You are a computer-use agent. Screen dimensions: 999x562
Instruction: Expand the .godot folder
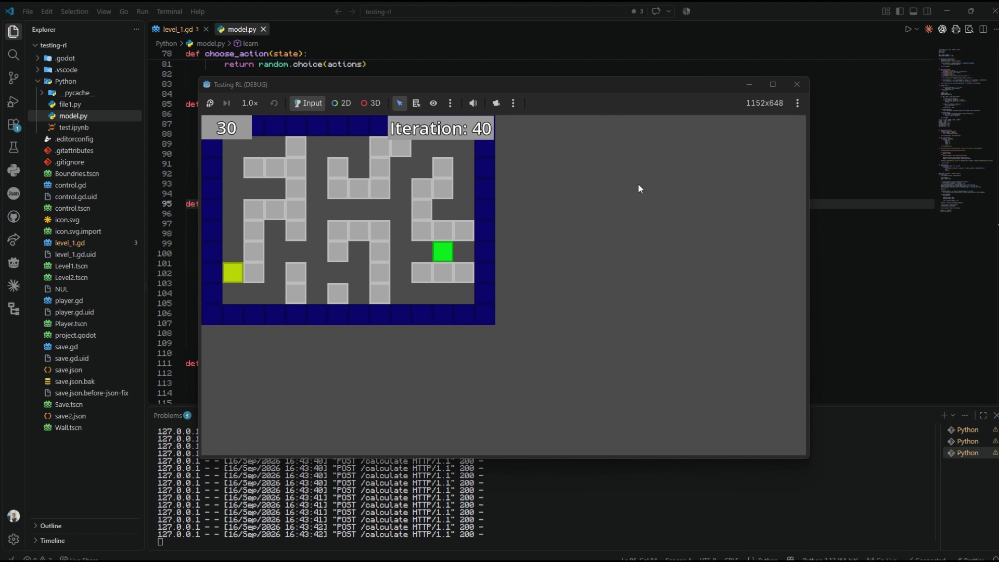65,58
